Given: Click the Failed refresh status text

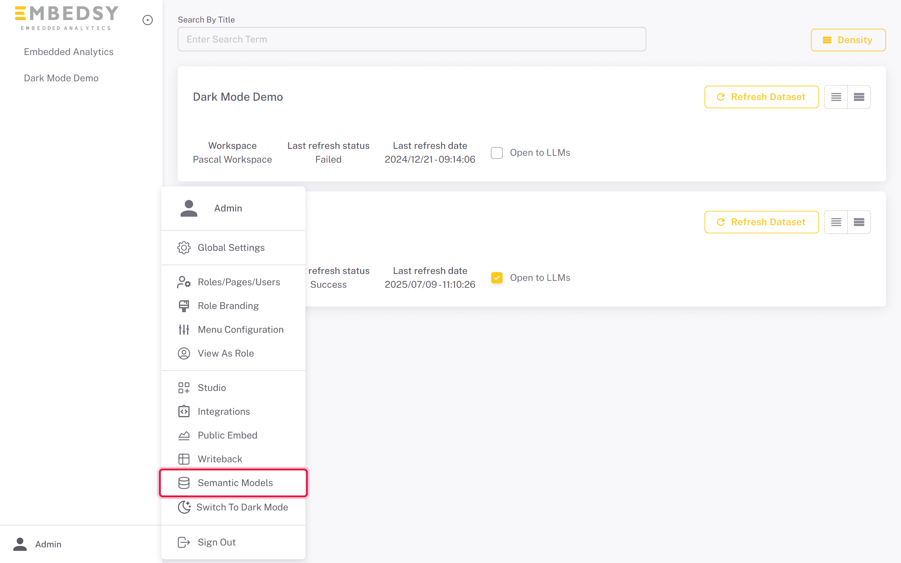Looking at the screenshot, I should tap(328, 160).
